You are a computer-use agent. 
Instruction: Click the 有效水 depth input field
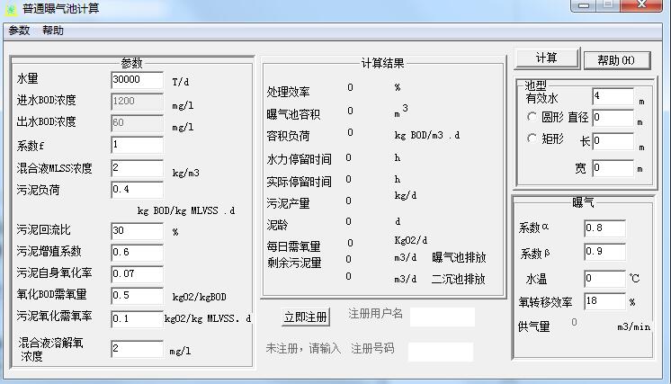coord(613,96)
